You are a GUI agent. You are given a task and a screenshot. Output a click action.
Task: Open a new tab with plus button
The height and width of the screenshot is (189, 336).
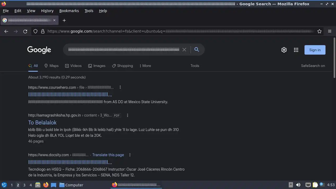click(x=64, y=20)
